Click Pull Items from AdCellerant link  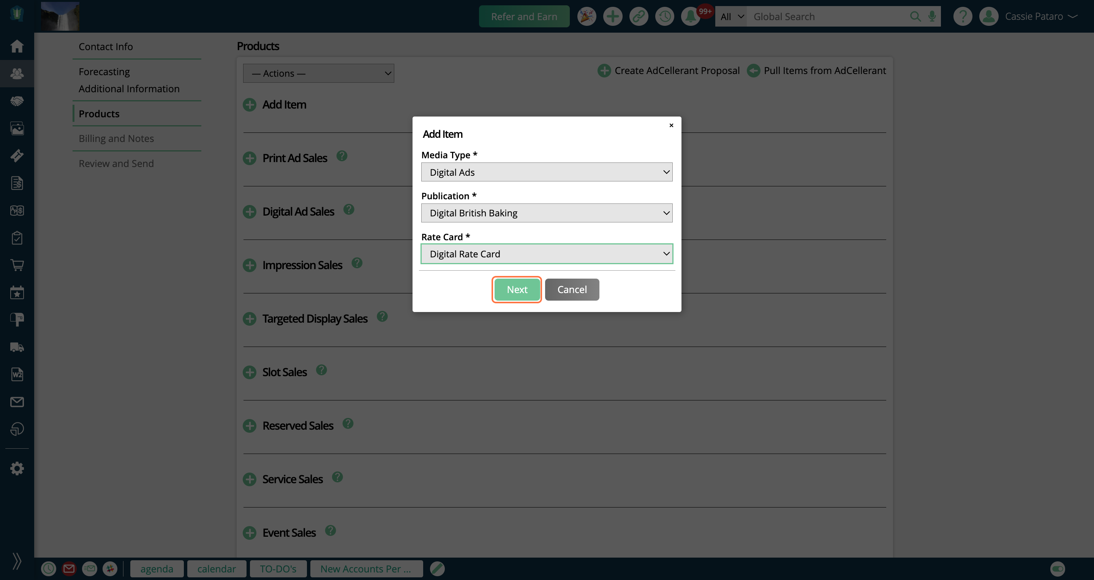[816, 71]
